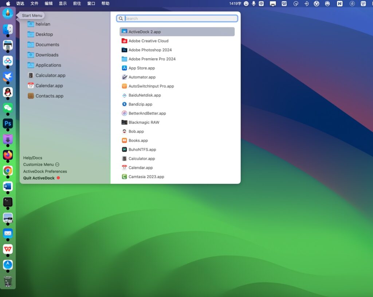Click the Notion icon in the menu bar
This screenshot has width=373, height=297.
[x=339, y=4]
